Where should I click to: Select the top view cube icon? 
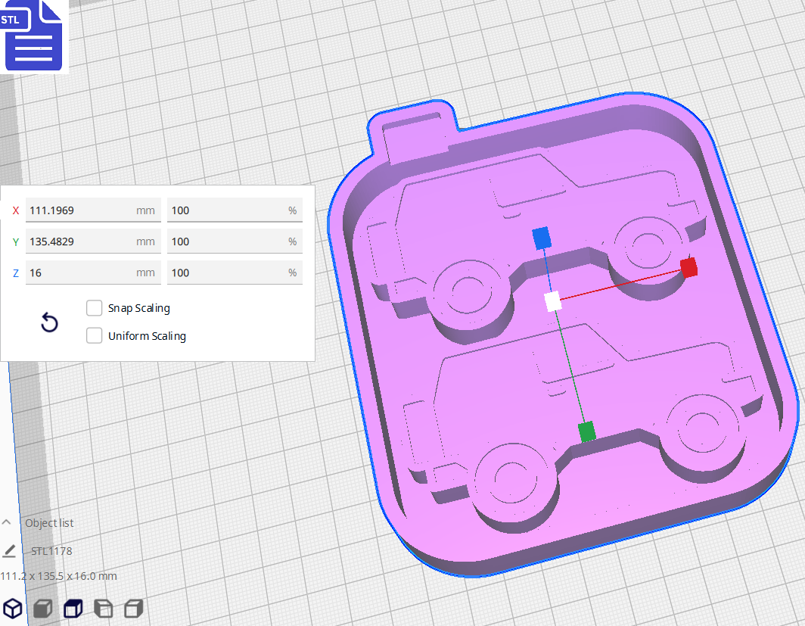point(73,608)
